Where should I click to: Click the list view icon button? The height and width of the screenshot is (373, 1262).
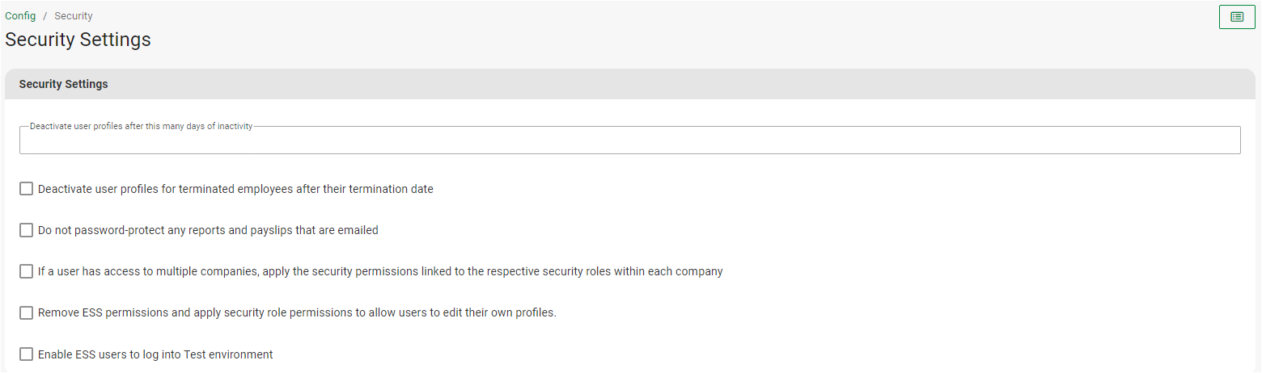pyautogui.click(x=1237, y=17)
